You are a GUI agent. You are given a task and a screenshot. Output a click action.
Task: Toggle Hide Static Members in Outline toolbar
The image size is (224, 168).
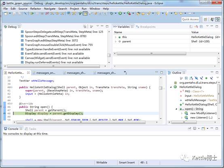201,78
